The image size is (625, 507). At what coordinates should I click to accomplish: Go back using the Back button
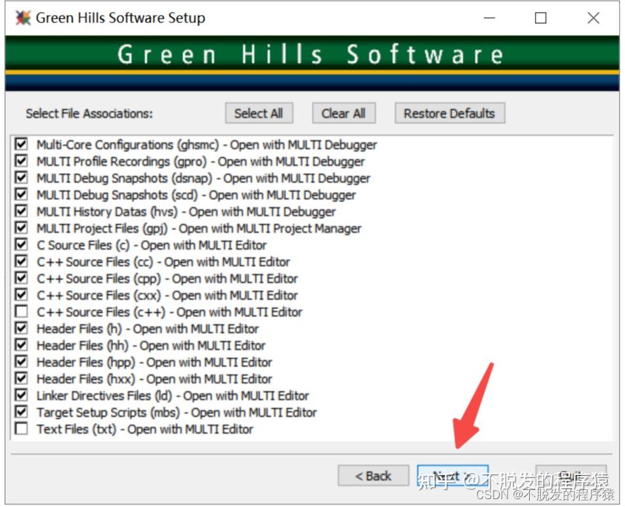pos(373,476)
